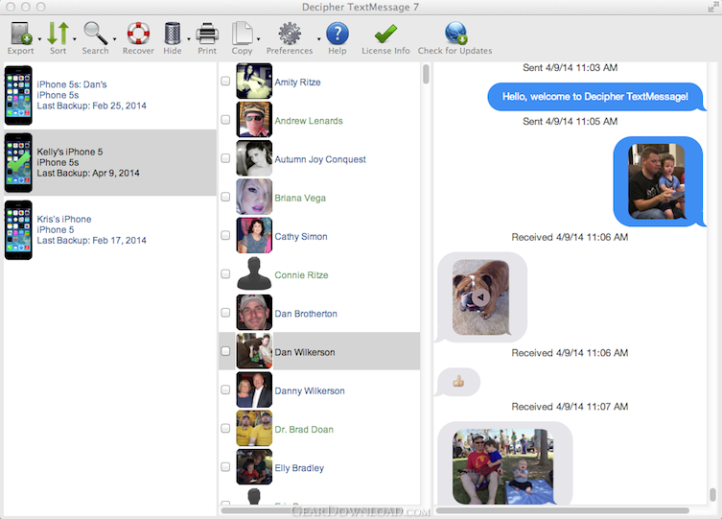
Task: Click the Help question mark icon
Action: coord(338,34)
